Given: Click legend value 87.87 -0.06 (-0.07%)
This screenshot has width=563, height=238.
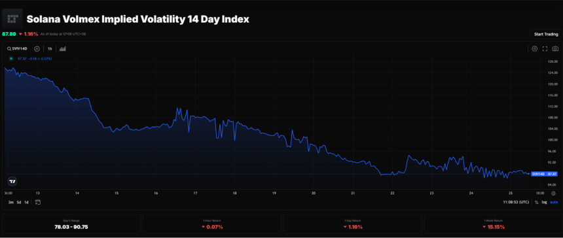Looking at the screenshot, I should 35,58.
